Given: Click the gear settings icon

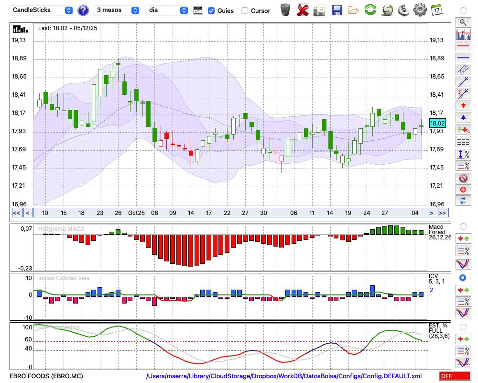Looking at the screenshot, I should point(420,10).
